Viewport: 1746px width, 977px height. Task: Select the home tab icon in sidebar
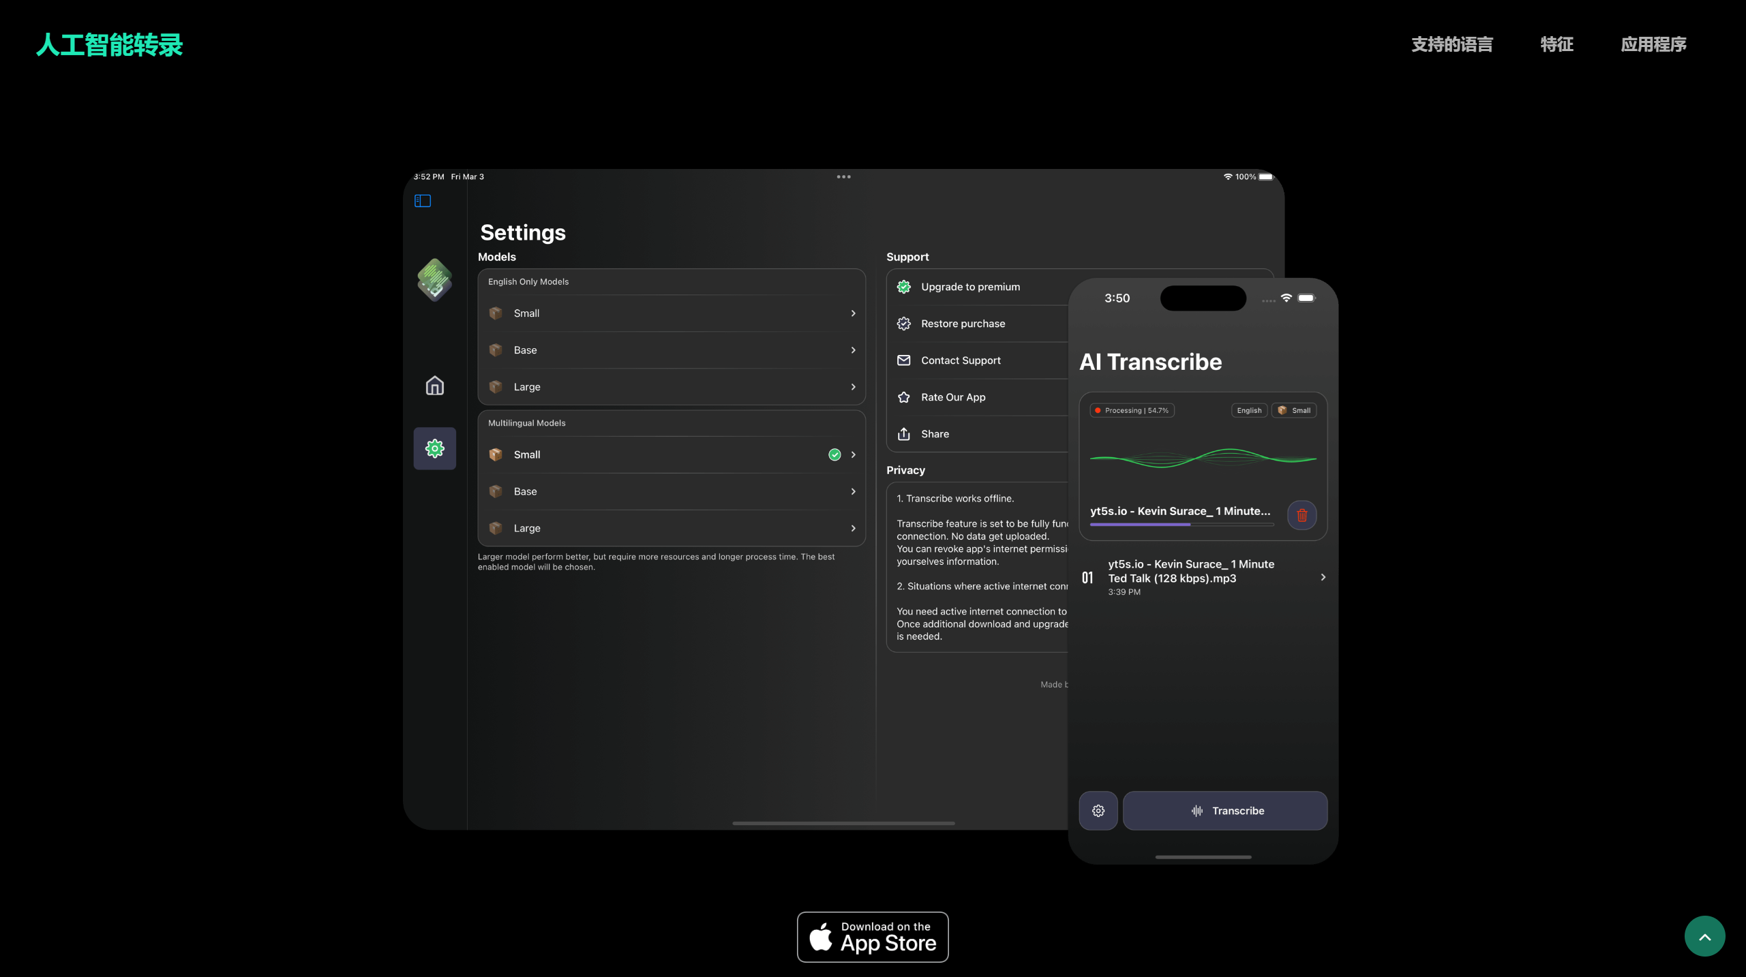tap(434, 386)
